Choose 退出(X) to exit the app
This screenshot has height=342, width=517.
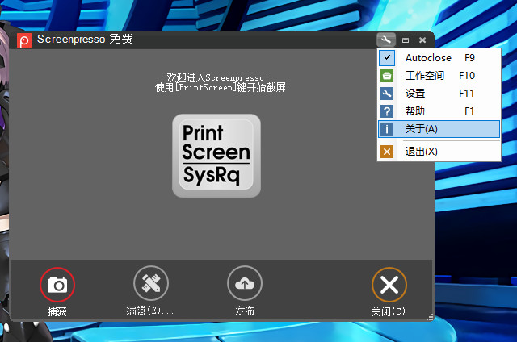click(x=439, y=152)
